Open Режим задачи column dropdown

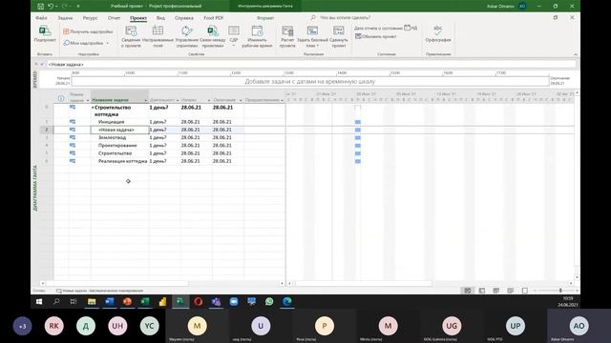point(88,100)
